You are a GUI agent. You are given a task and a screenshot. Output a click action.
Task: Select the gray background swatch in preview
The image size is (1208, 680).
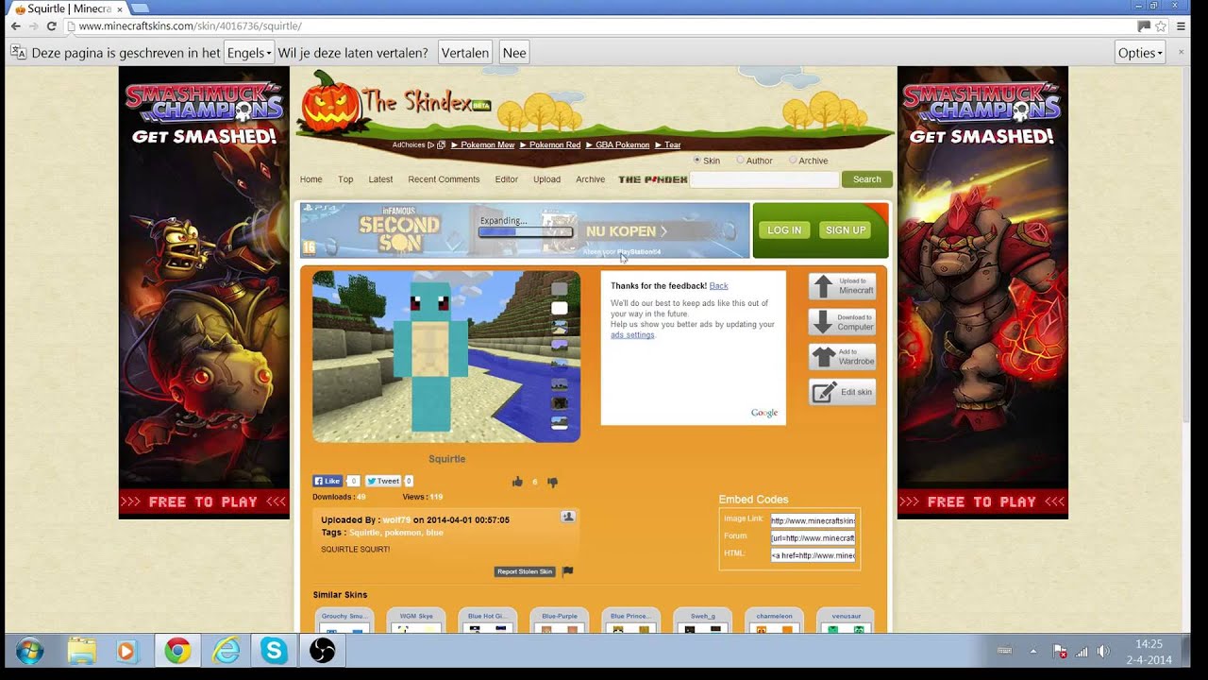coord(560,289)
